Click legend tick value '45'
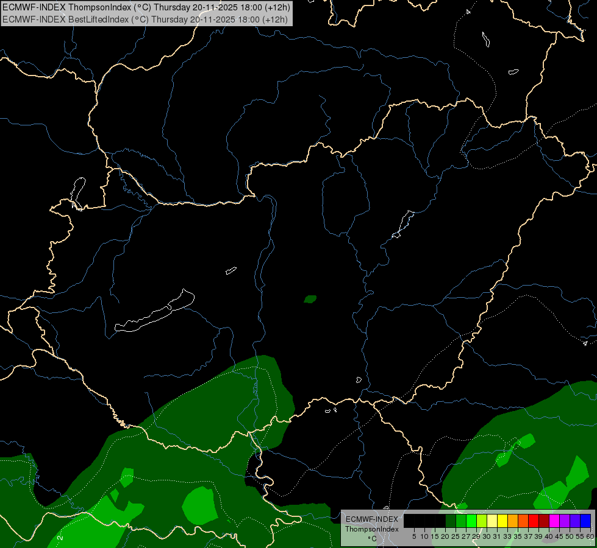The image size is (597, 548). point(559,536)
